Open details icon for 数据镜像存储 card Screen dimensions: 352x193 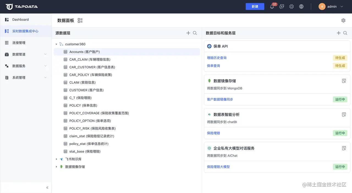click(344, 81)
